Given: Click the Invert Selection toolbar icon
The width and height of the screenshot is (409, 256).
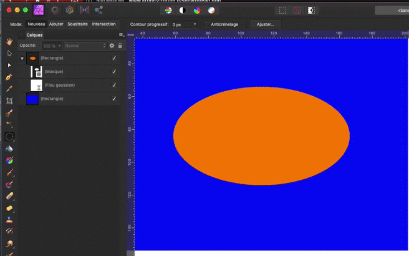Looking at the screenshot, I should pos(311,10).
